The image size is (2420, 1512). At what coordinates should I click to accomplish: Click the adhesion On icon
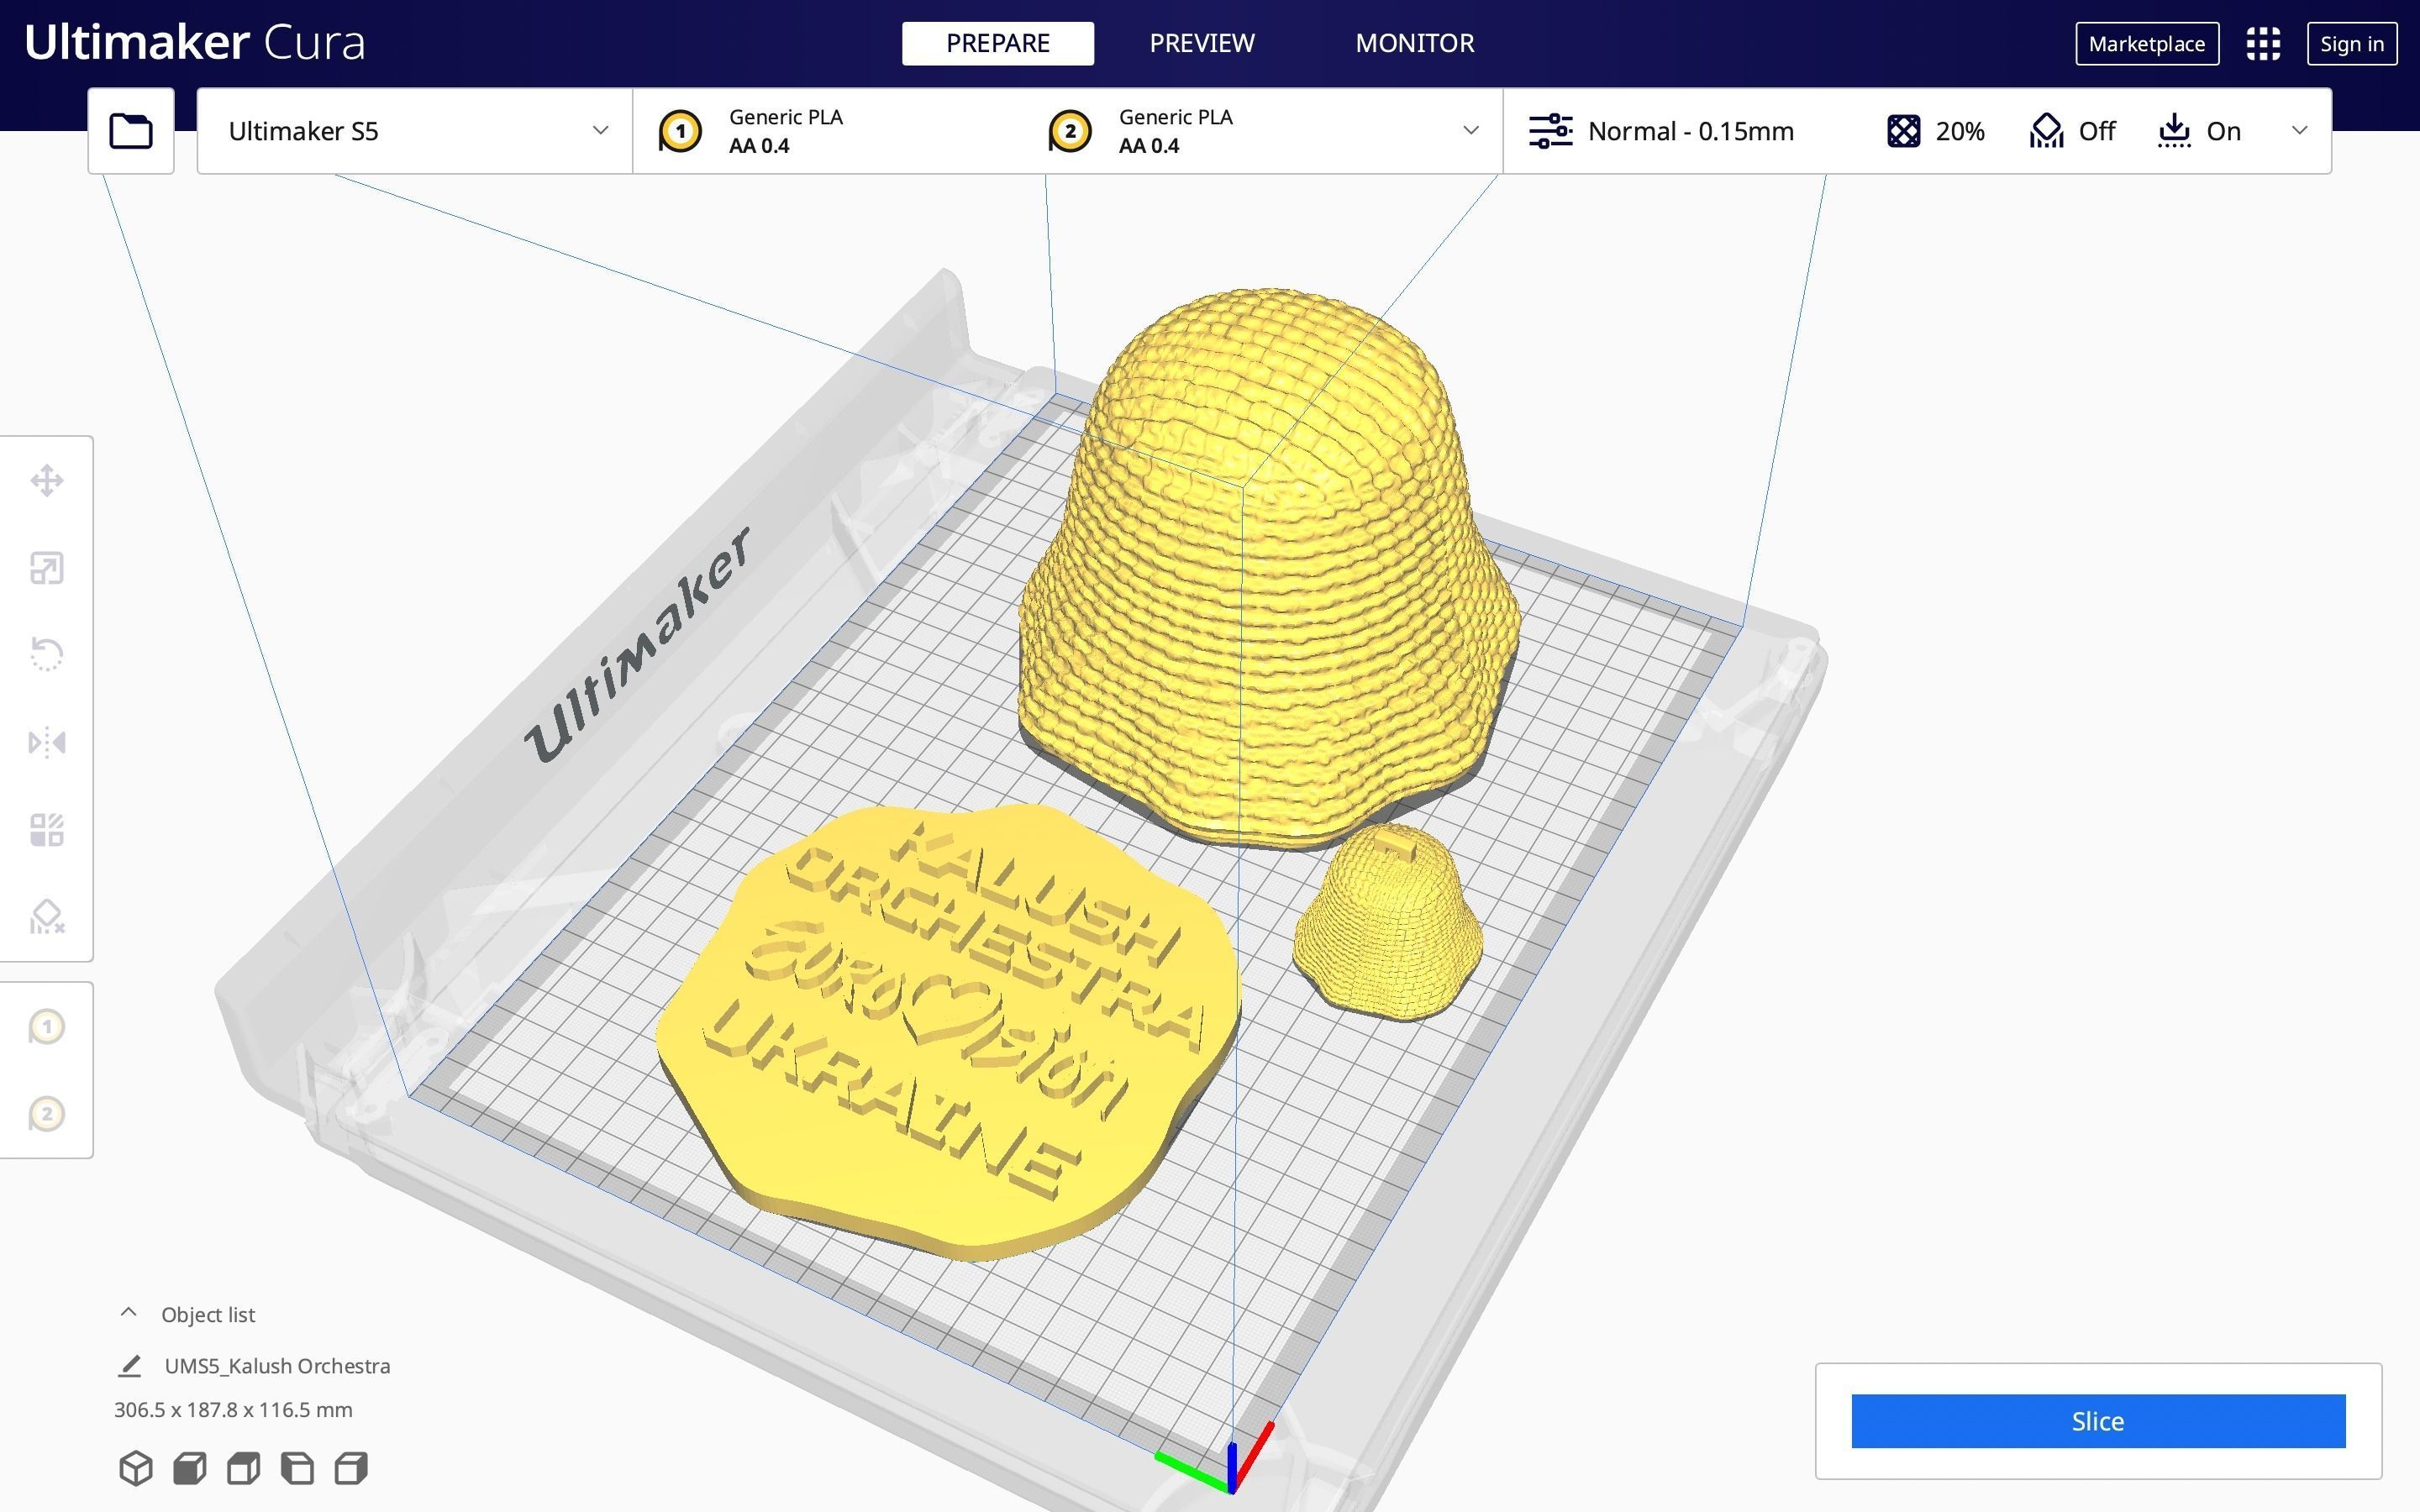point(2174,131)
